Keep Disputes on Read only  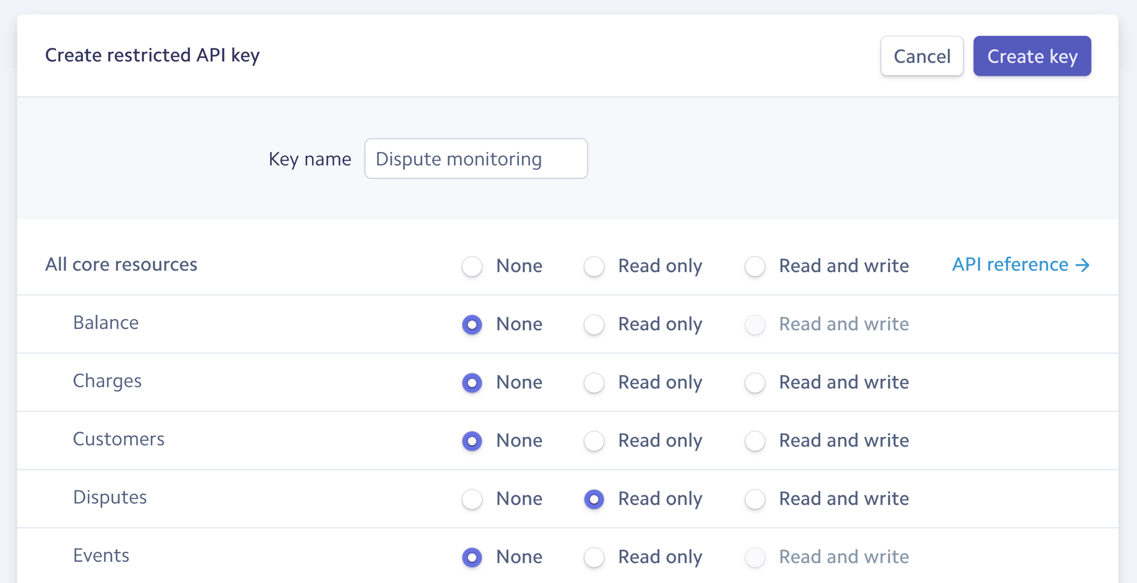(x=594, y=499)
